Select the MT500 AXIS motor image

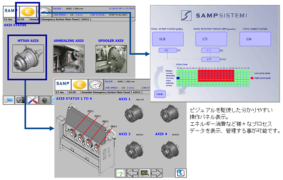[28, 59]
